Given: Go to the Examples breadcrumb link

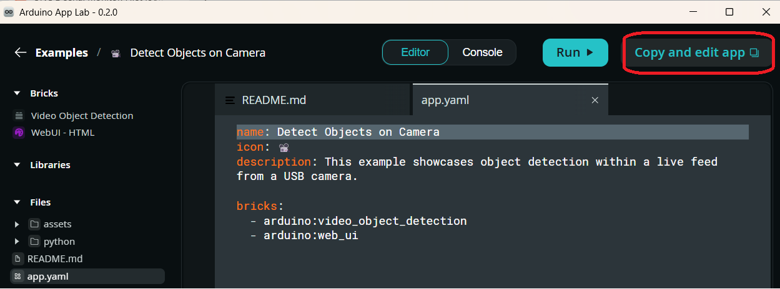Looking at the screenshot, I should pyautogui.click(x=62, y=53).
